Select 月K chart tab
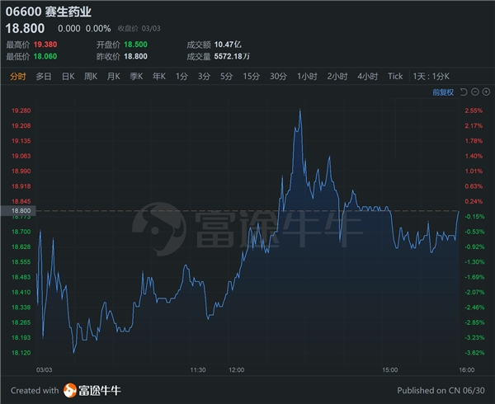This screenshot has width=495, height=404. [x=113, y=77]
